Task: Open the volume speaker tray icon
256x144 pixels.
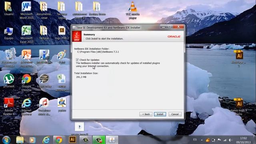Action: [x=230, y=140]
